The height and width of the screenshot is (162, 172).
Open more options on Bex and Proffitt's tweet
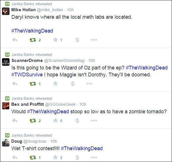click(94, 120)
